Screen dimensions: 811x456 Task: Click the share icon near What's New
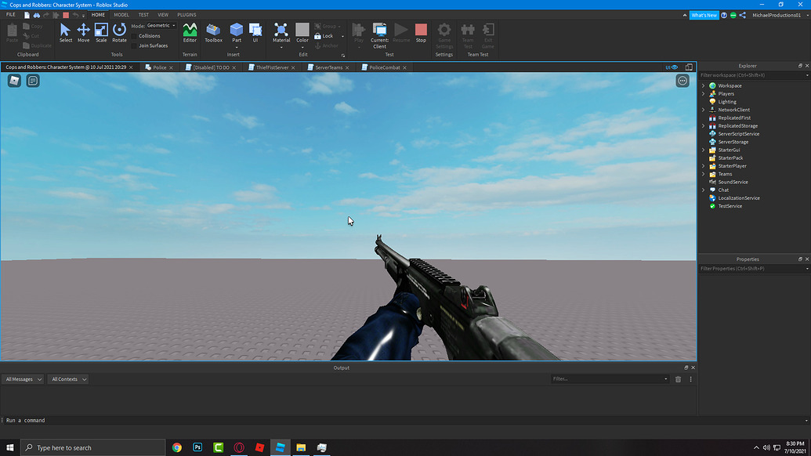point(743,15)
